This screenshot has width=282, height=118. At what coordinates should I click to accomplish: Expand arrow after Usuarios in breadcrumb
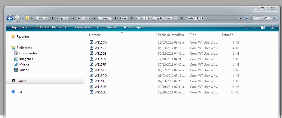tap(53, 18)
